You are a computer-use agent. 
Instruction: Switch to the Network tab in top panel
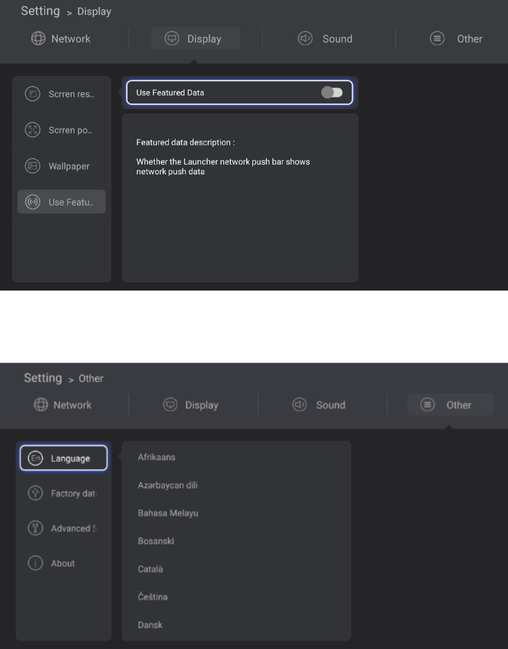[x=61, y=39]
